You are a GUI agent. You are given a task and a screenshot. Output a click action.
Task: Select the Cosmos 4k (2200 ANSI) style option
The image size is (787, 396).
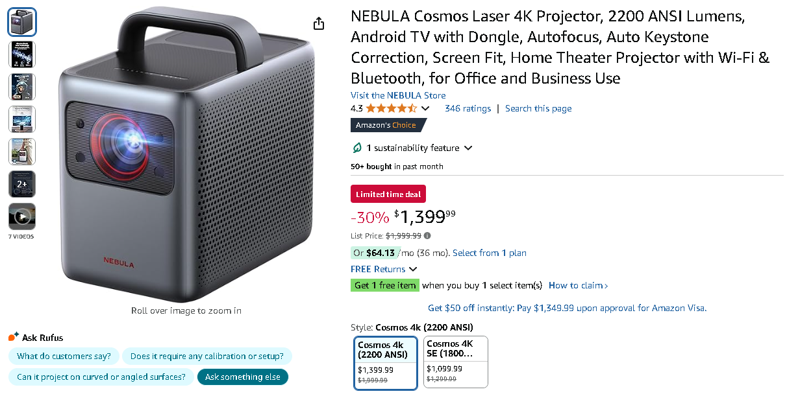click(x=385, y=362)
